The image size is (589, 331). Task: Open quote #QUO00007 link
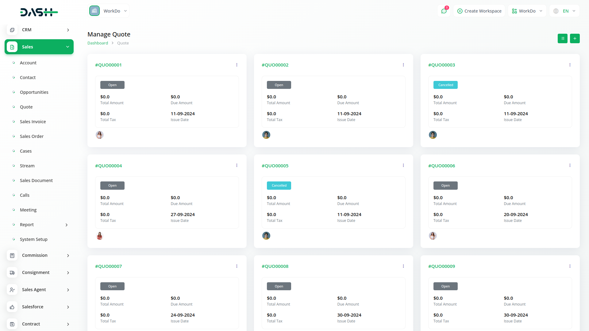pyautogui.click(x=108, y=266)
